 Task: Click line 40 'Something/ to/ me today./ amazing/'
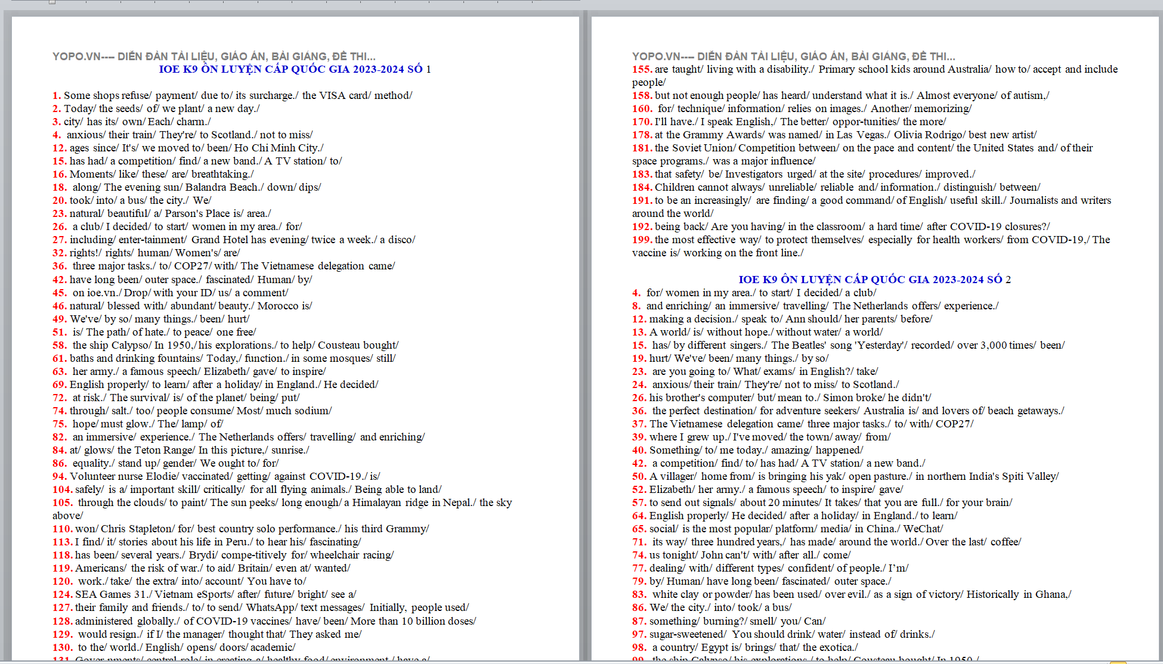coord(748,450)
